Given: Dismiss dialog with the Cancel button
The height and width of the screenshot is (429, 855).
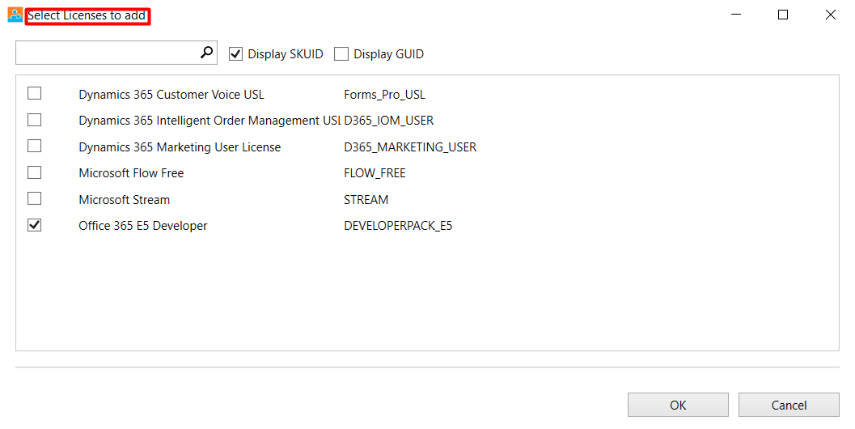Looking at the screenshot, I should tap(789, 405).
